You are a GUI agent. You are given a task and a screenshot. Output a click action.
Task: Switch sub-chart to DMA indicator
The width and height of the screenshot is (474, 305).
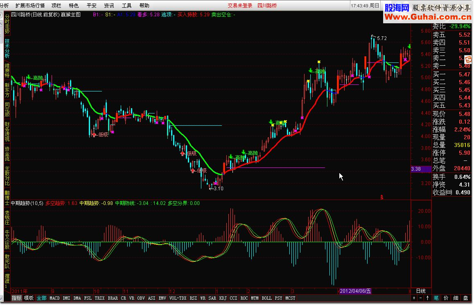pos(77,298)
